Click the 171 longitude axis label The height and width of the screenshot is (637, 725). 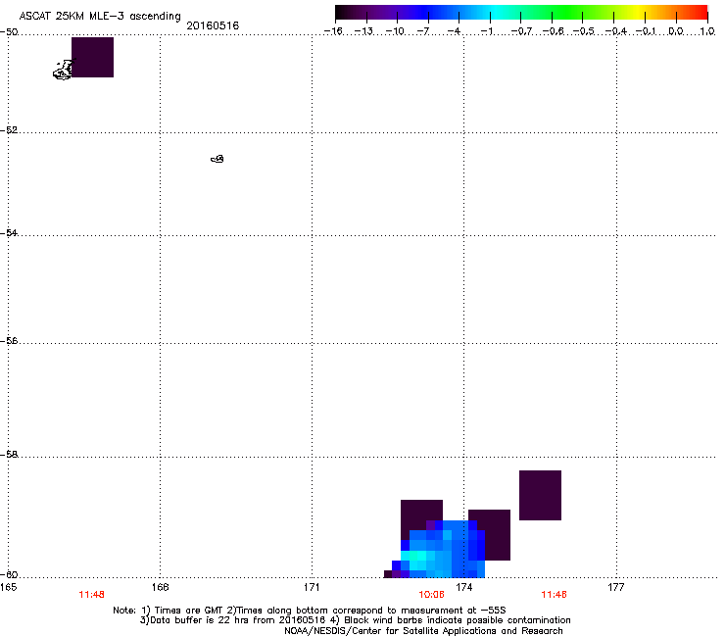click(x=312, y=587)
